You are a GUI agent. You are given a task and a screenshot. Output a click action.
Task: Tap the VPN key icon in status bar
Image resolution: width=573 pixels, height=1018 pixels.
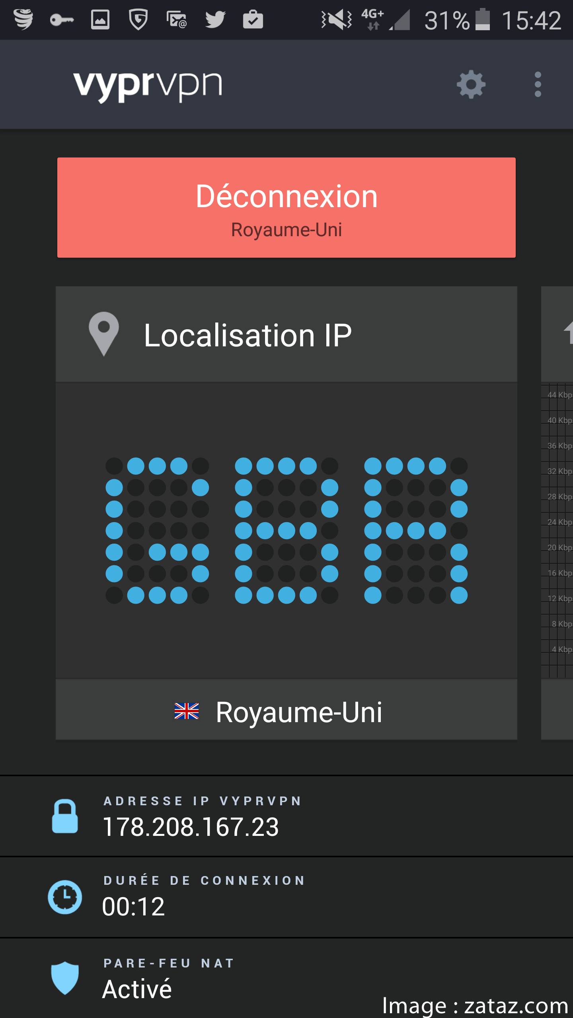point(62,20)
